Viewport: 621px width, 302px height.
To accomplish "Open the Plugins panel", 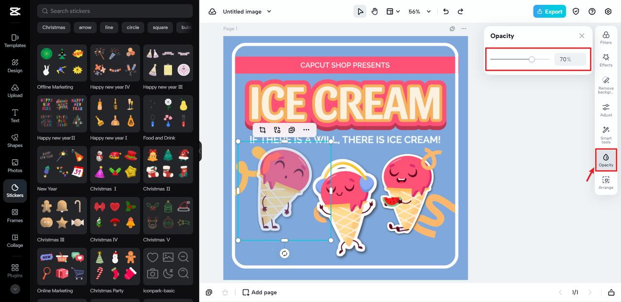I will click(15, 271).
